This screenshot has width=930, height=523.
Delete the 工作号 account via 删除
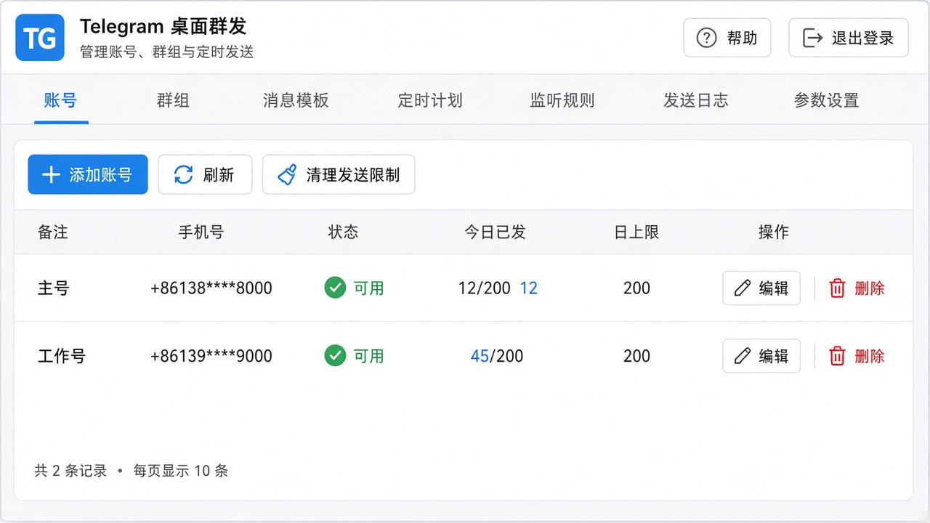(857, 356)
